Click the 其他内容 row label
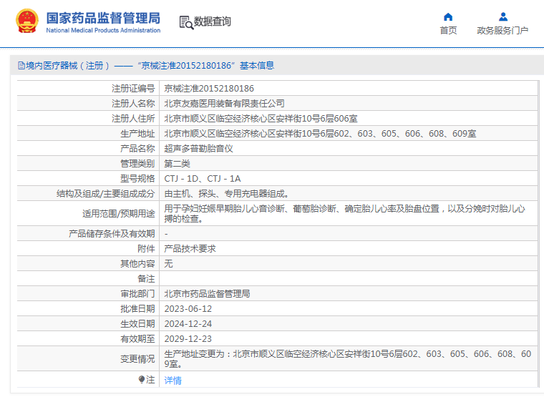The image size is (544, 402). [x=137, y=264]
